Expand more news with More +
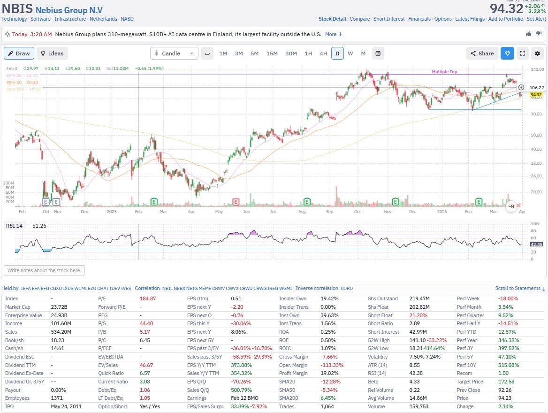This screenshot has height=413, width=548. point(334,34)
